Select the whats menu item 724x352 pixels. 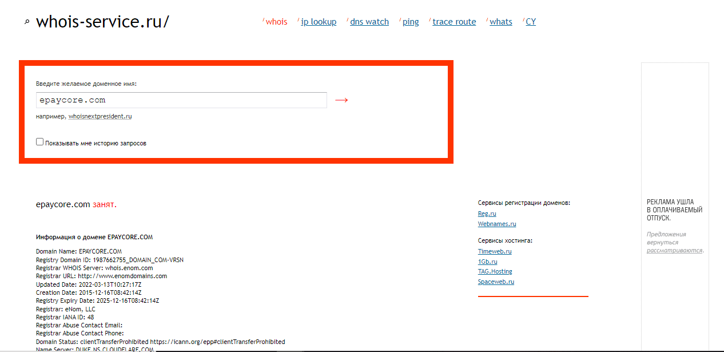(x=501, y=22)
